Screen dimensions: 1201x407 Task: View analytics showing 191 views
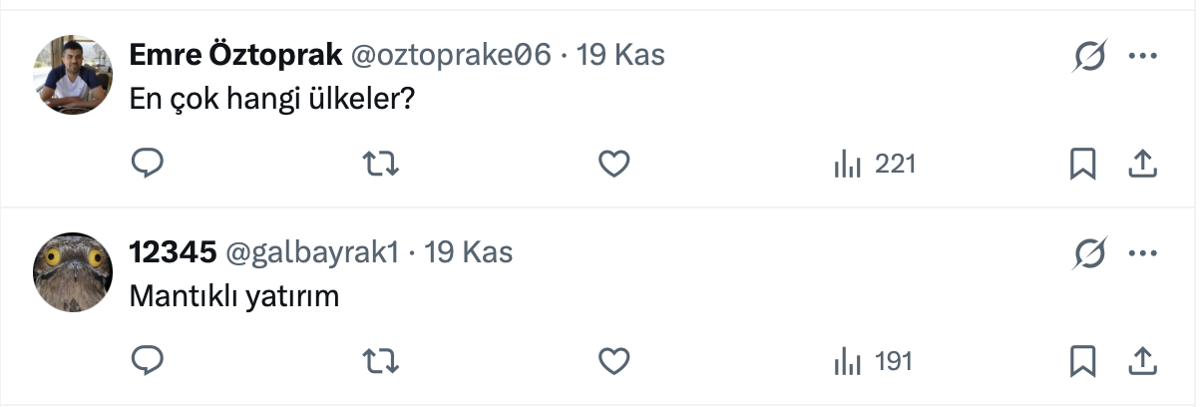[x=873, y=361]
